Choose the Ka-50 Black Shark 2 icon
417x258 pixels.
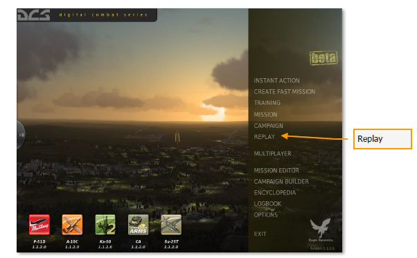click(105, 225)
